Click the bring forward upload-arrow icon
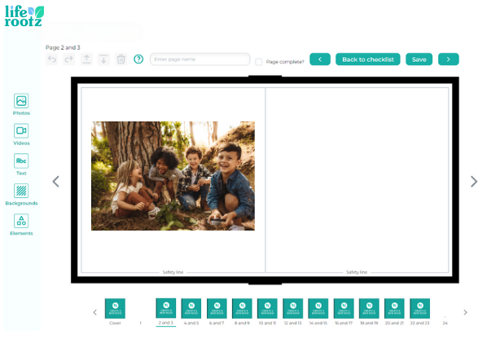 (x=86, y=59)
